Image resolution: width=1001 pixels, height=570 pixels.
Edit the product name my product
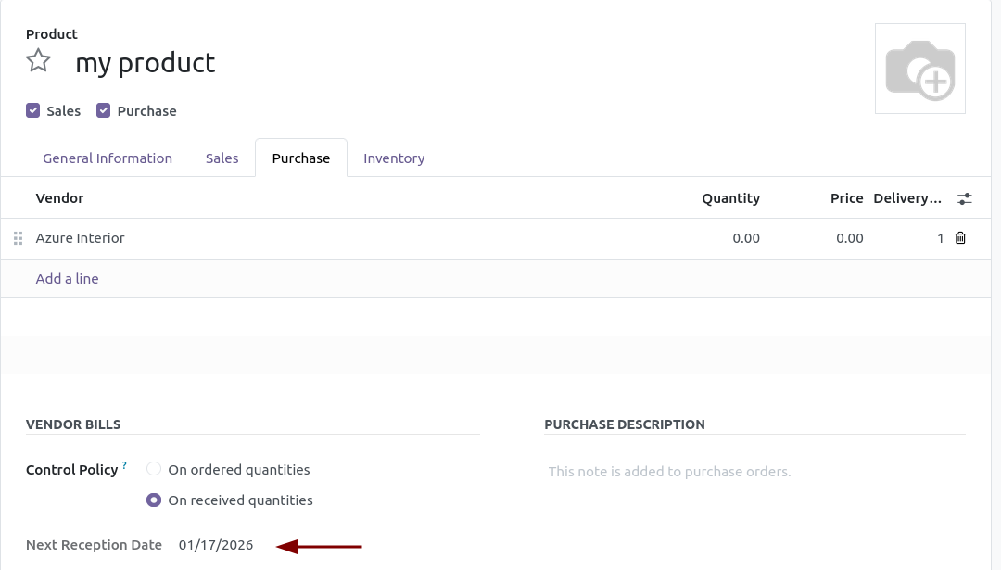146,62
